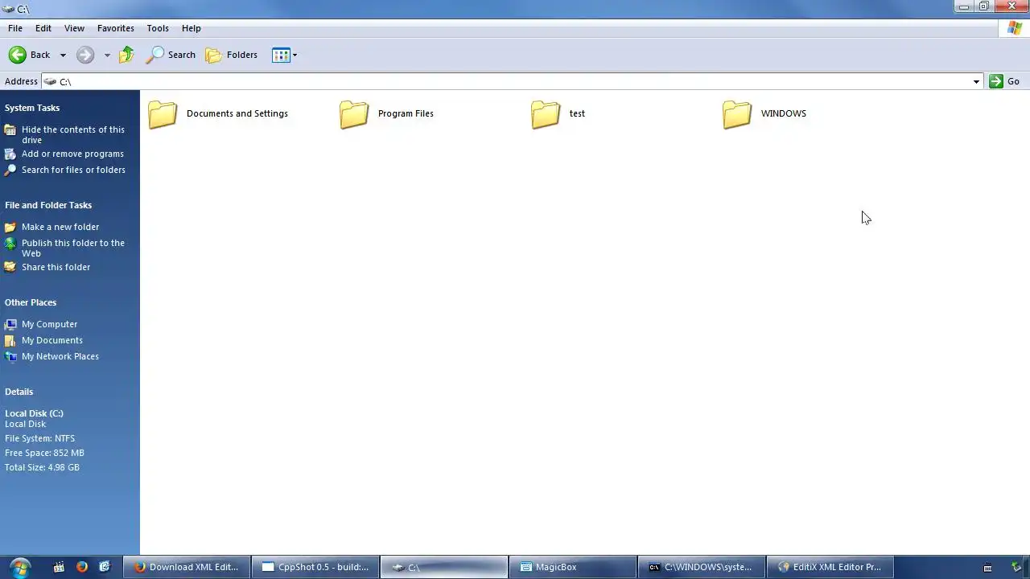Viewport: 1030px width, 579px height.
Task: Open My Network Places link
Action: pyautogui.click(x=60, y=356)
